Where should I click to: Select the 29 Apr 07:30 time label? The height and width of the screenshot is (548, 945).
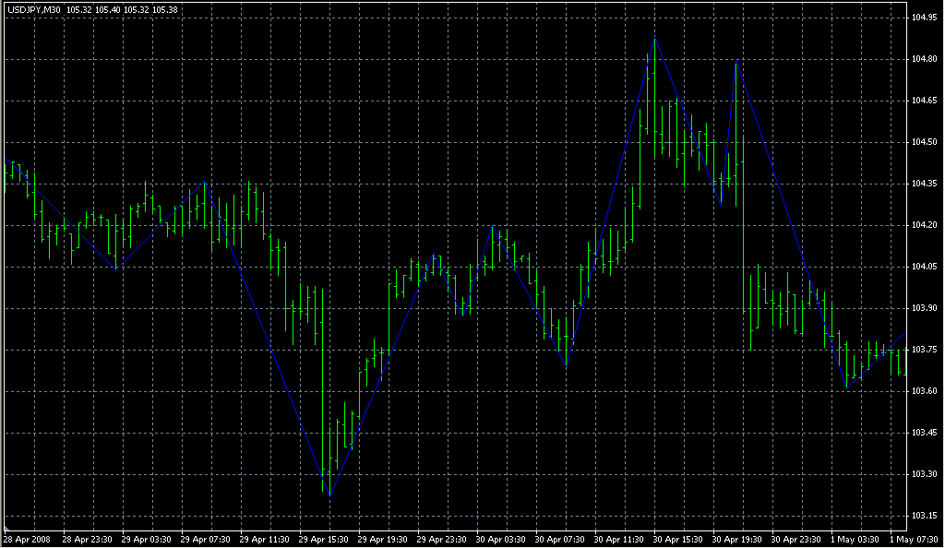[205, 539]
